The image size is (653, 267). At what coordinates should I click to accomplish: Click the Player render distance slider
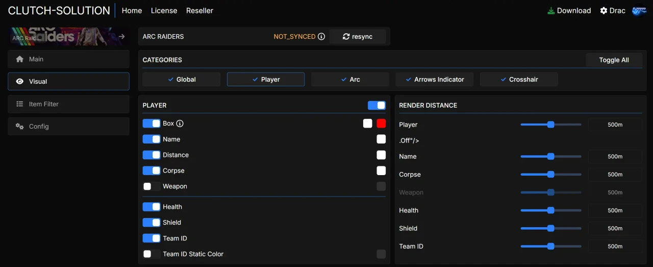pos(551,125)
